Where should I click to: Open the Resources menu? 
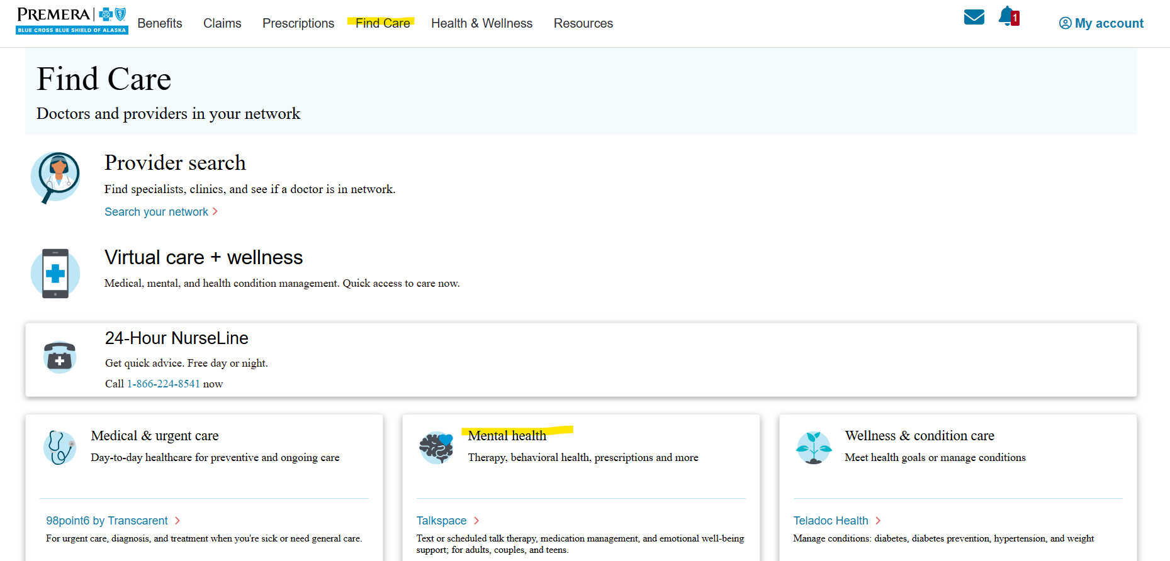click(583, 23)
